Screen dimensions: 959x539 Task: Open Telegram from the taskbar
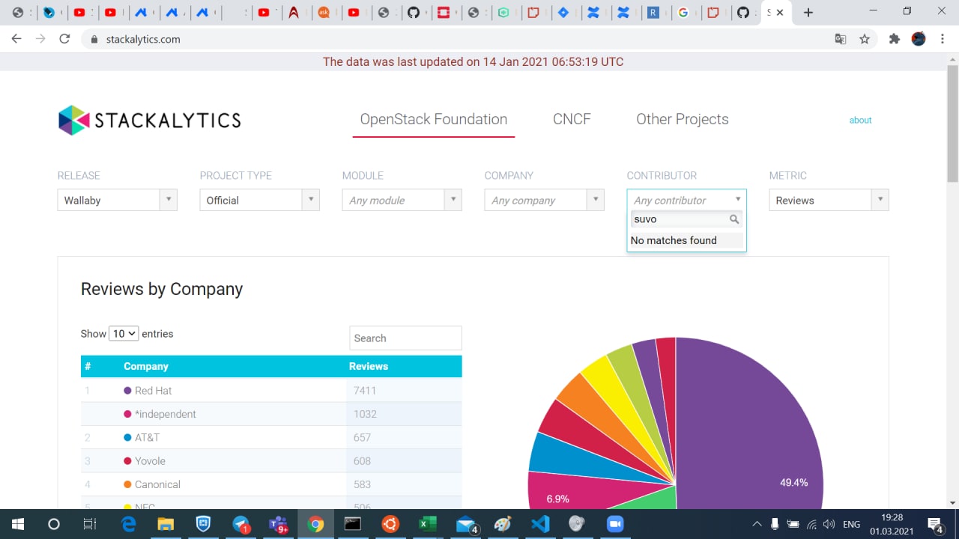tap(240, 524)
